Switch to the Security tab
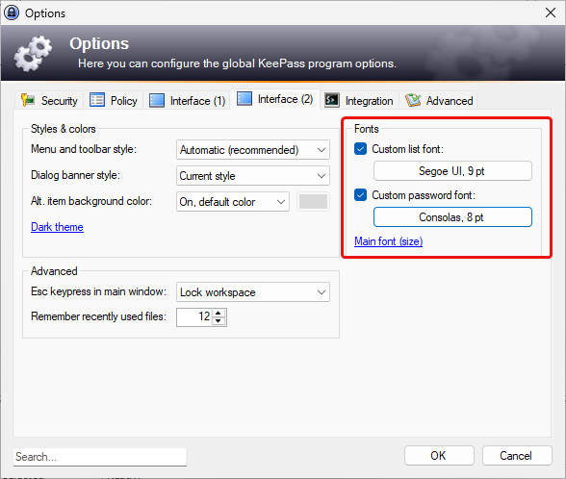566x479 pixels. pos(49,100)
